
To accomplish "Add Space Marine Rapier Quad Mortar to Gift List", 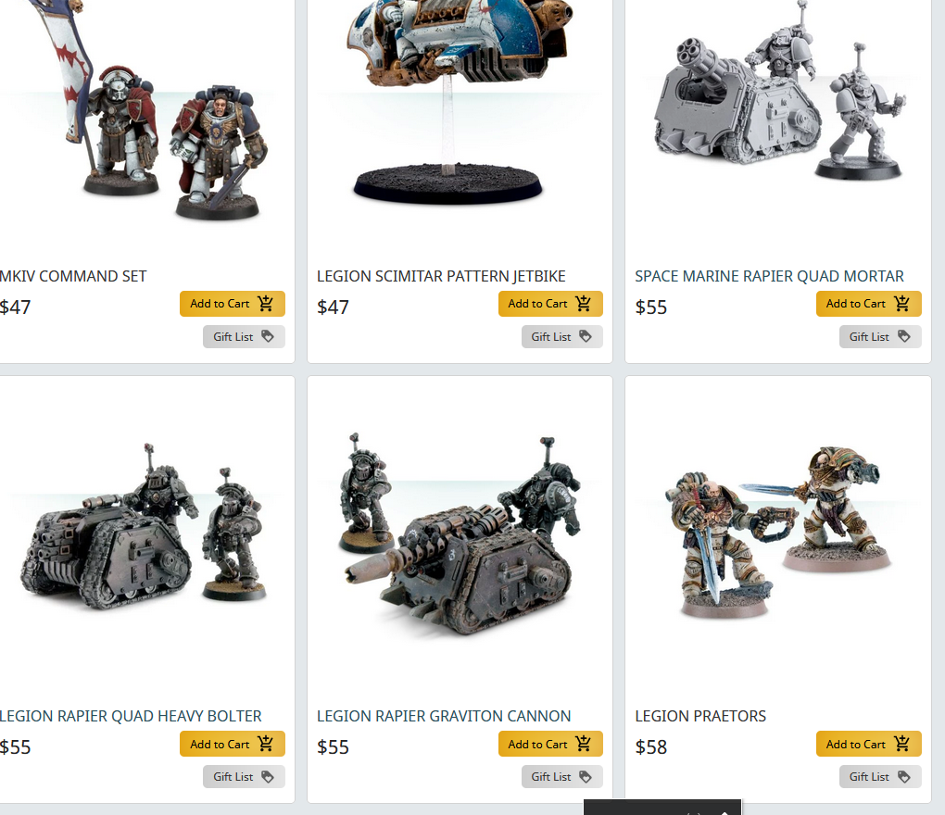I will (x=880, y=337).
